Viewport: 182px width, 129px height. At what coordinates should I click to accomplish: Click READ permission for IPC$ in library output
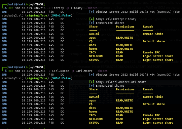[x=119, y=52]
